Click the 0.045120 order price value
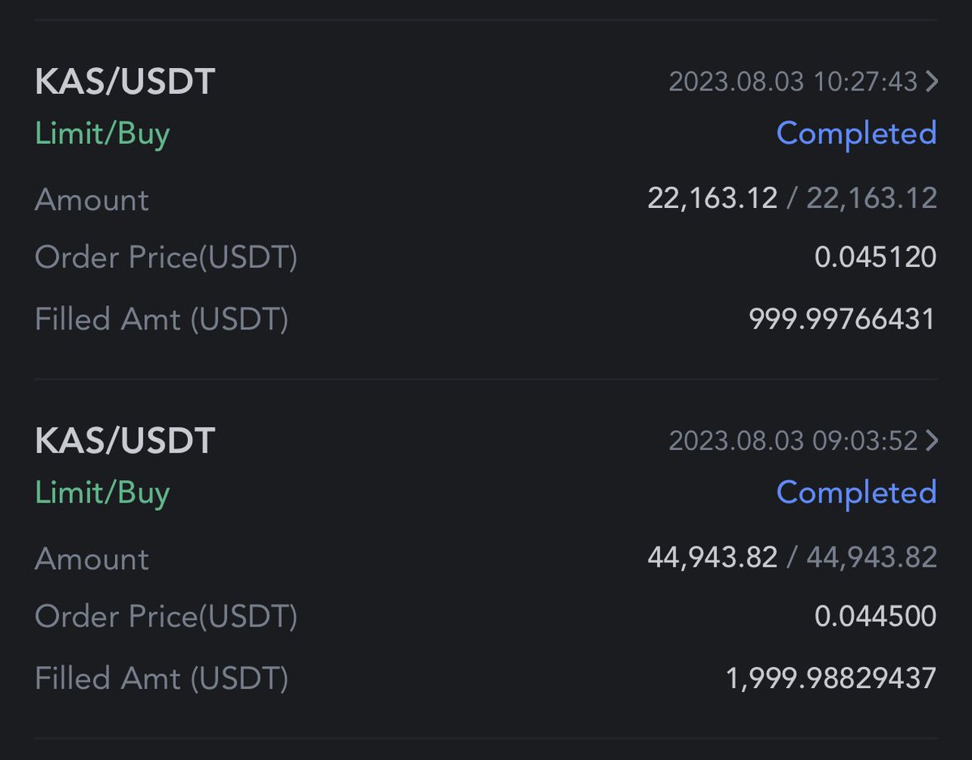 pyautogui.click(x=876, y=257)
